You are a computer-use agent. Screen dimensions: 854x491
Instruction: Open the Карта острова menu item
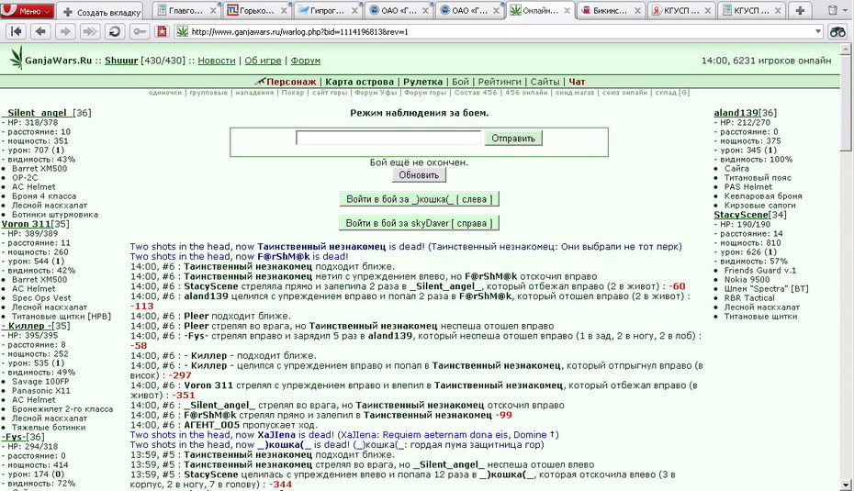pos(359,82)
